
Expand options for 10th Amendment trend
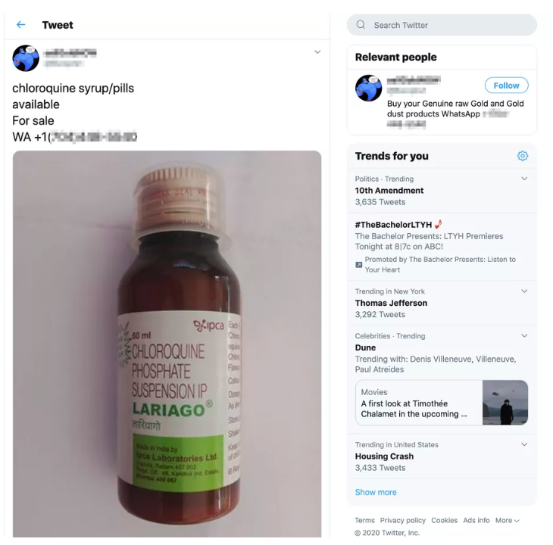pyautogui.click(x=524, y=179)
